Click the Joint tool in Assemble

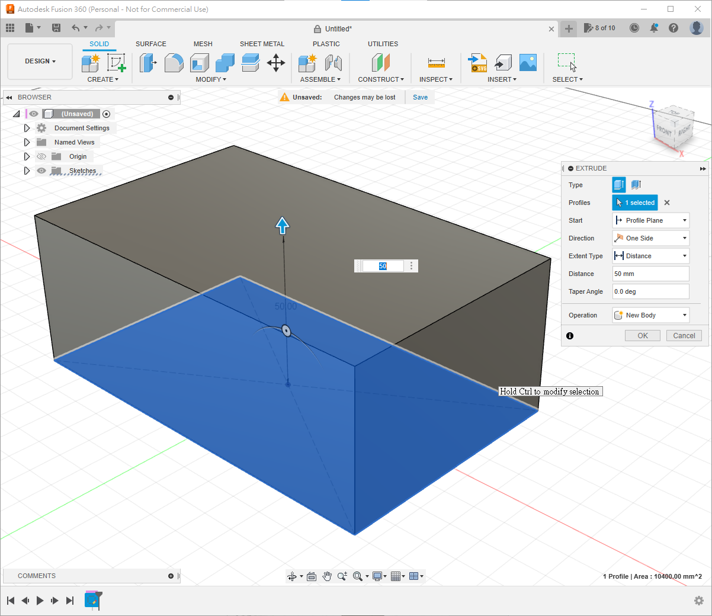[x=333, y=63]
